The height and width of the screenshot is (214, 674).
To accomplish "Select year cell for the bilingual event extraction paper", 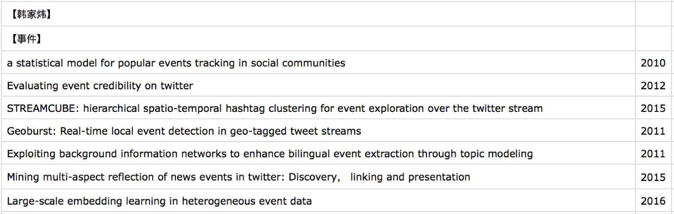I will [x=653, y=154].
